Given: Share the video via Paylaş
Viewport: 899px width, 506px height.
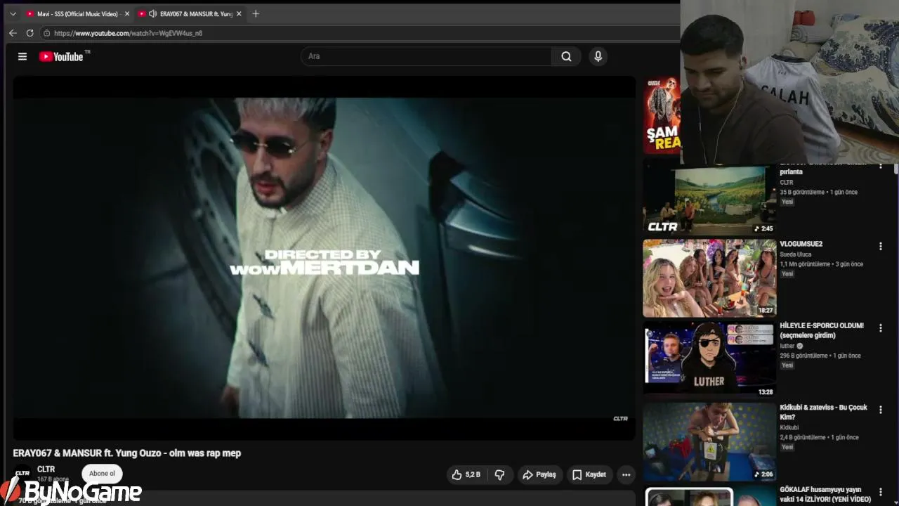Looking at the screenshot, I should [539, 475].
